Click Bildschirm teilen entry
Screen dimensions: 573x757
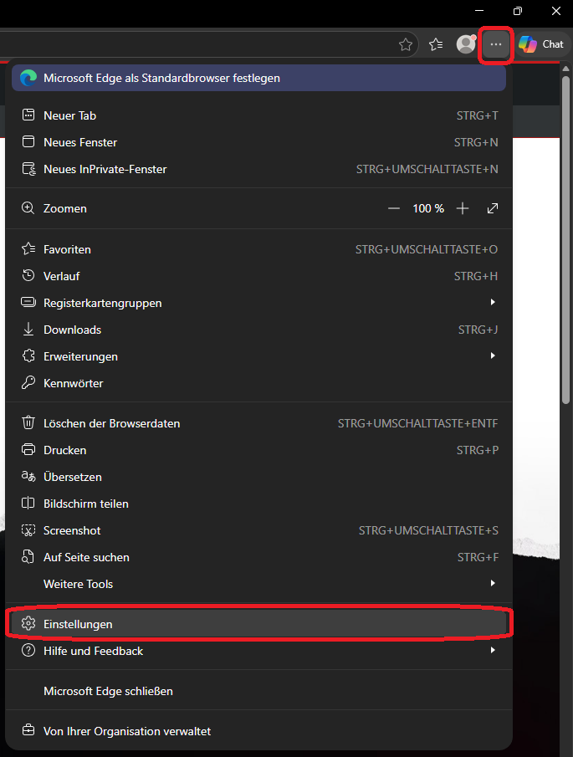pos(258,504)
